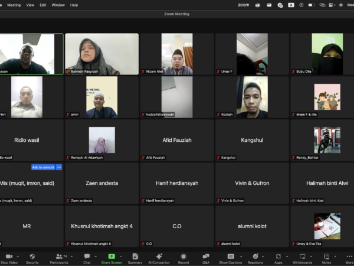Image resolution: width=354 pixels, height=266 pixels.
Task: Select Imam F & Iilis profile picture
Action: pyautogui.click(x=327, y=97)
